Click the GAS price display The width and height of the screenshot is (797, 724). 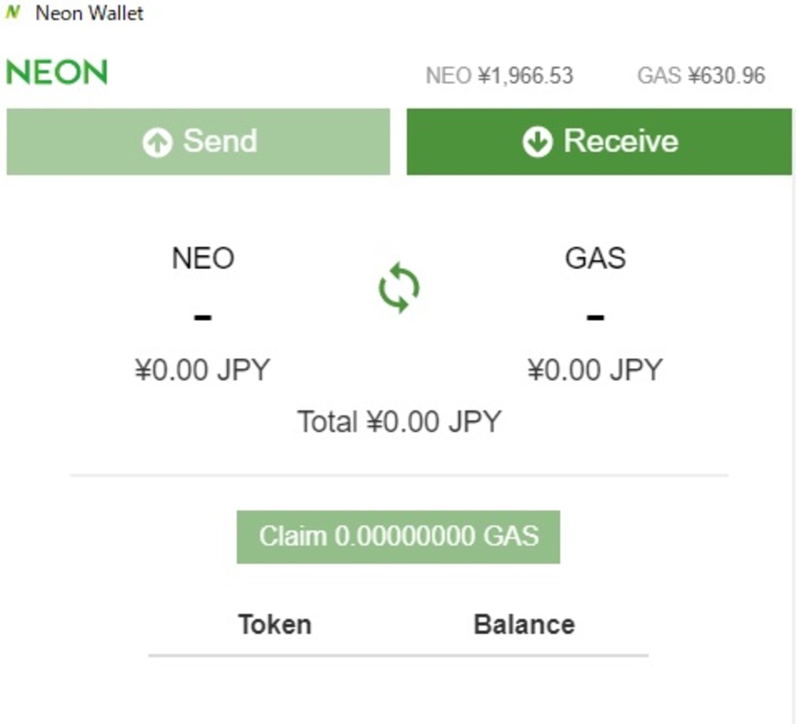[x=701, y=75]
